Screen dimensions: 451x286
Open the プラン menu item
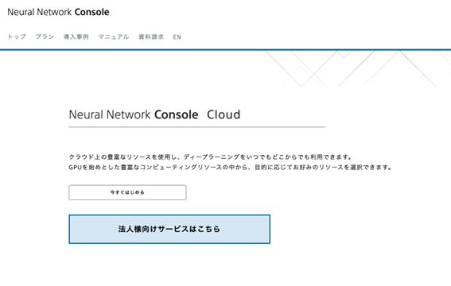coord(45,37)
